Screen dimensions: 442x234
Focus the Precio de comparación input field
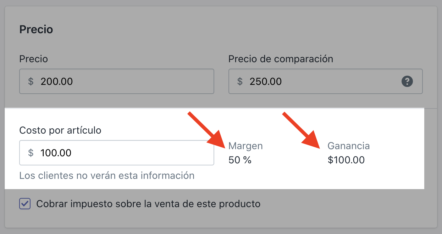click(x=319, y=82)
